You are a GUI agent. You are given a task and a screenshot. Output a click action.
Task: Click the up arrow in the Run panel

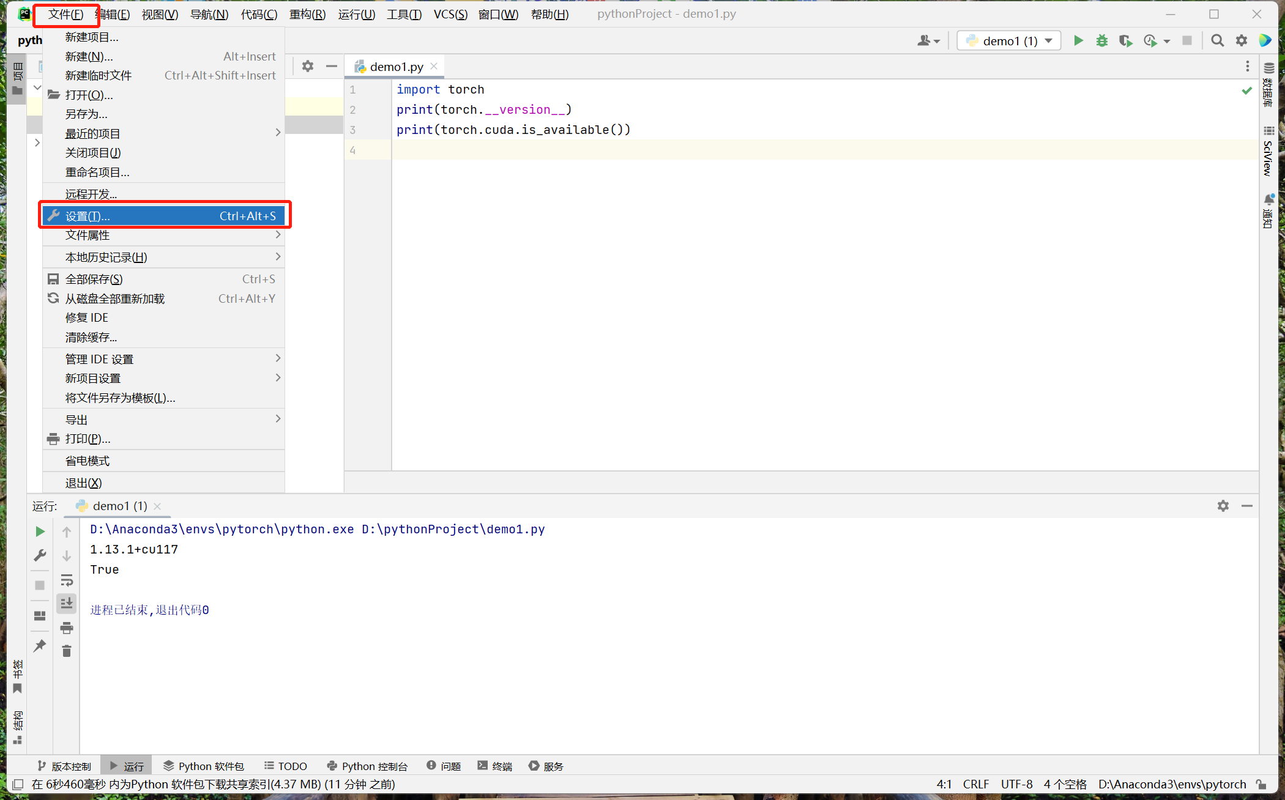(67, 531)
